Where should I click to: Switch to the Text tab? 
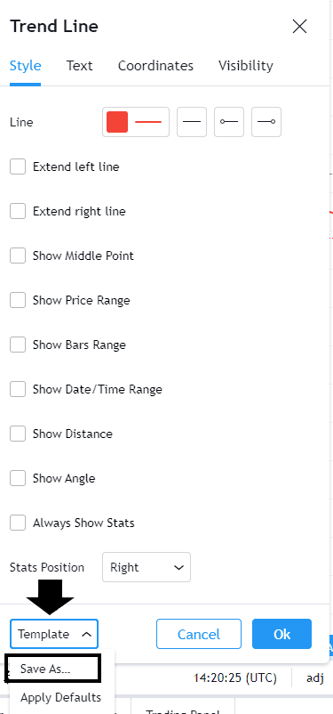point(80,66)
